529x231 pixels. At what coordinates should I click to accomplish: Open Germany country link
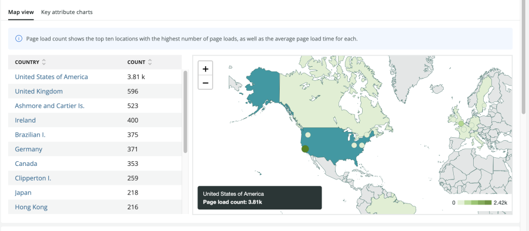pos(29,149)
